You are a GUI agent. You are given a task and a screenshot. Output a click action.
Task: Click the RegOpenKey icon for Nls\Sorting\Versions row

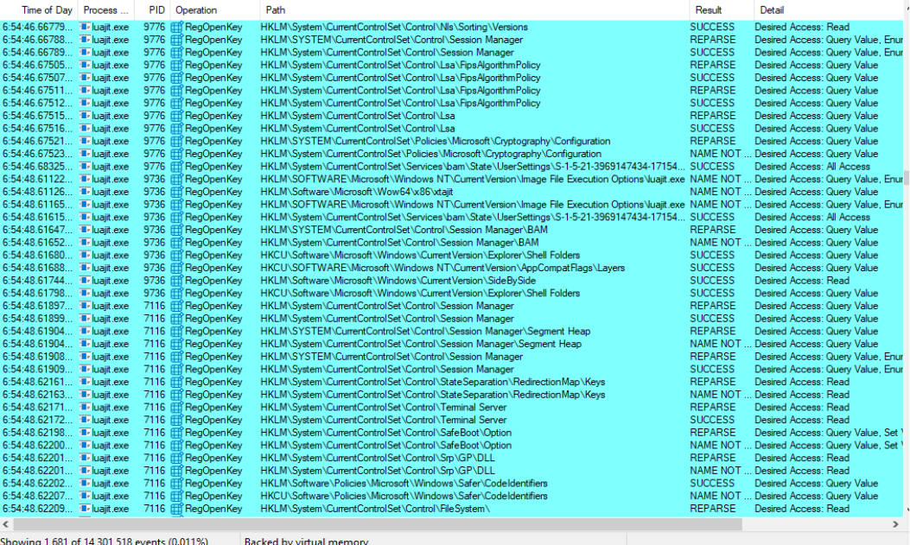177,27
